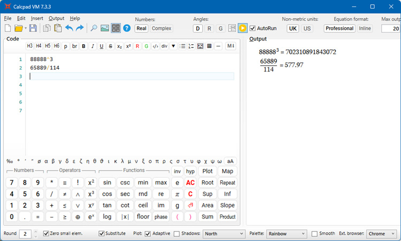Image resolution: width=401 pixels, height=241 pixels.
Task: Insert subscript tag x₂
Action: pos(119,46)
